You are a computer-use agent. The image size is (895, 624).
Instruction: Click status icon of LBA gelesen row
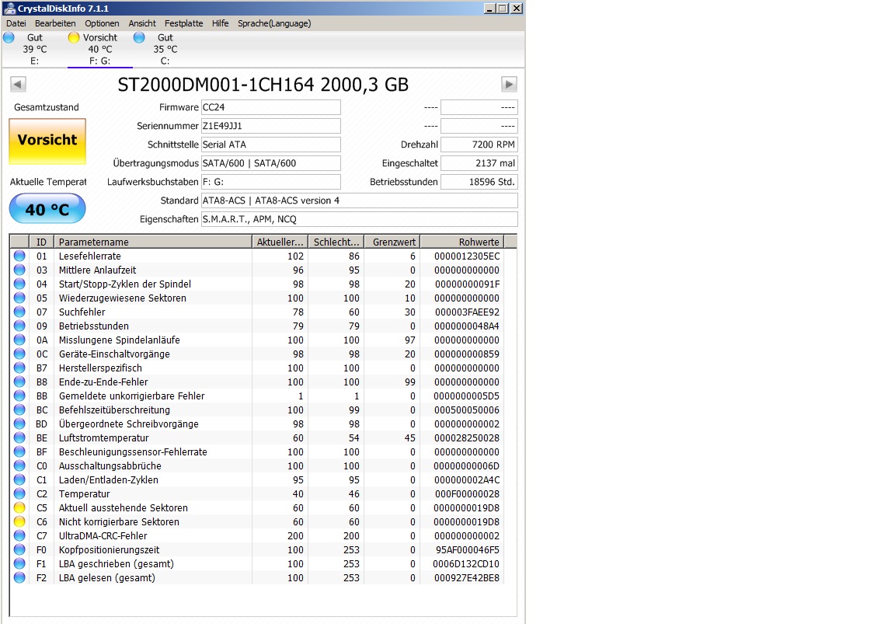19,577
